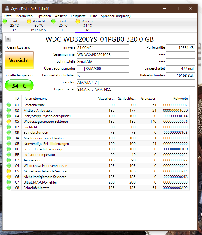
Task: Click yellow dot of Nicht korrigierbare Sektoren row
Action: pyautogui.click(x=9, y=177)
